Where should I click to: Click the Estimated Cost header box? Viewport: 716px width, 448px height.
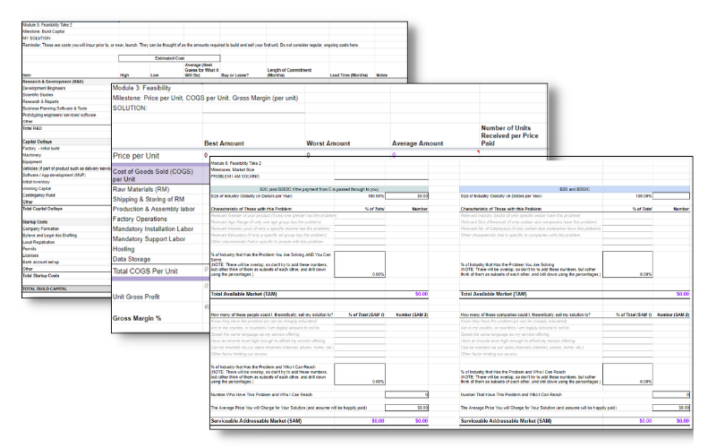[169, 58]
